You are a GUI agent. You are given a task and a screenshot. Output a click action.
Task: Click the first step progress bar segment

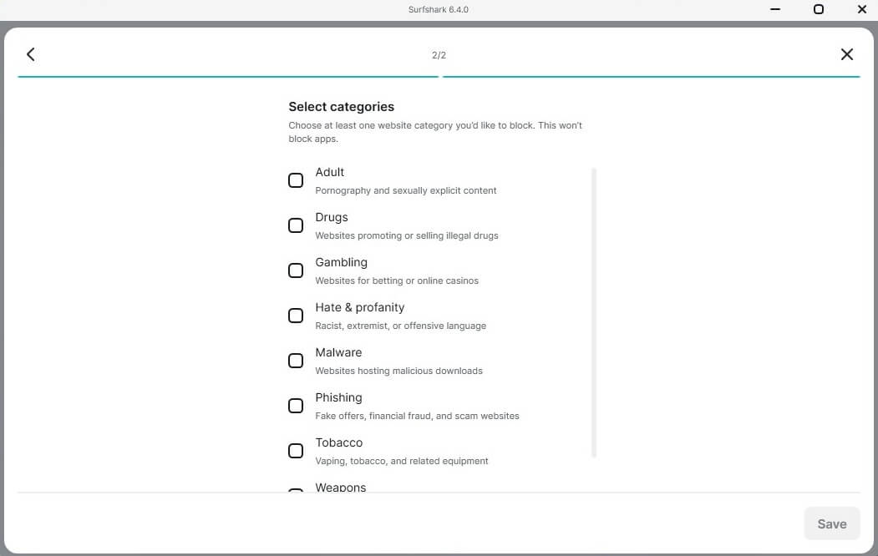click(x=228, y=74)
